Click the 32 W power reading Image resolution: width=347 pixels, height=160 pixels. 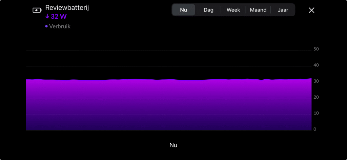(x=59, y=17)
